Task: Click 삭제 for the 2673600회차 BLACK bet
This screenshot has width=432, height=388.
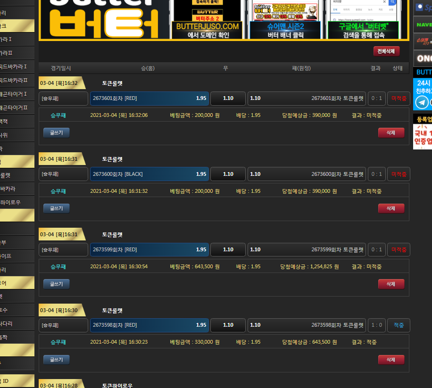Action: coord(390,208)
